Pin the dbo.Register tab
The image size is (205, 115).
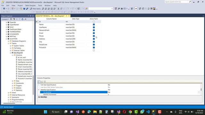66,16
